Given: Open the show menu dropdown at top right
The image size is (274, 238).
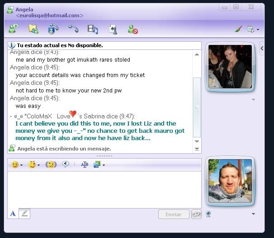Looking at the screenshot, I should 253,29.
